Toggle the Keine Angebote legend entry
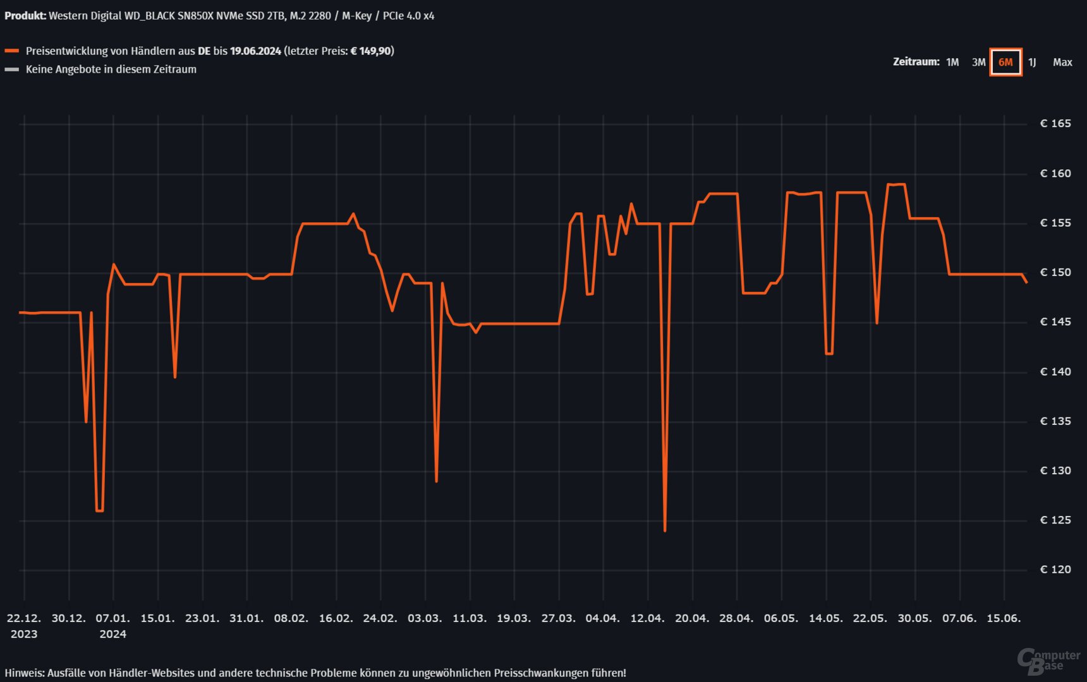The image size is (1087, 682). click(x=111, y=69)
